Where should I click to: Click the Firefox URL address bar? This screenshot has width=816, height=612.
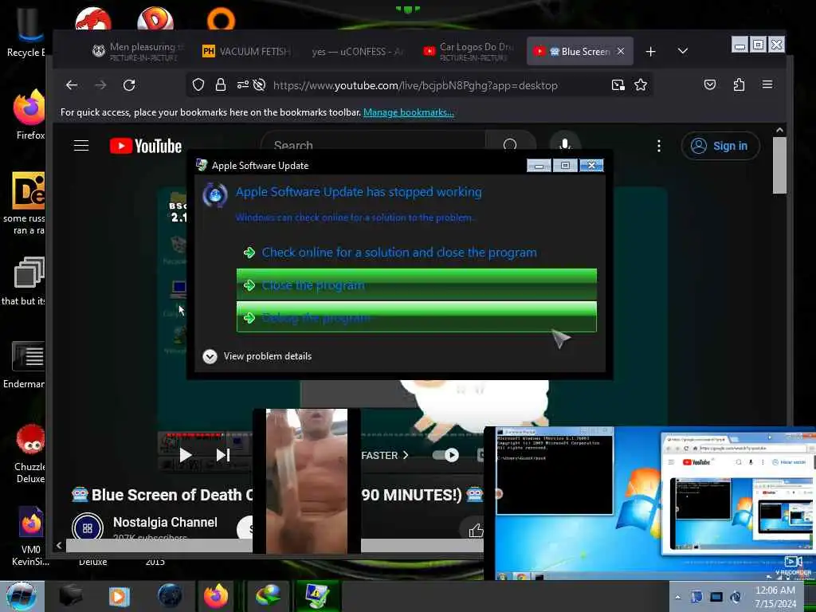click(415, 85)
